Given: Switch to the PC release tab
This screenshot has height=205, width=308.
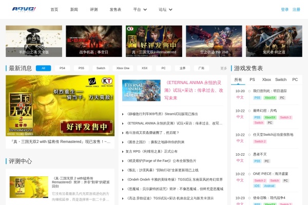Looking at the screenshot, I should tap(295, 79).
